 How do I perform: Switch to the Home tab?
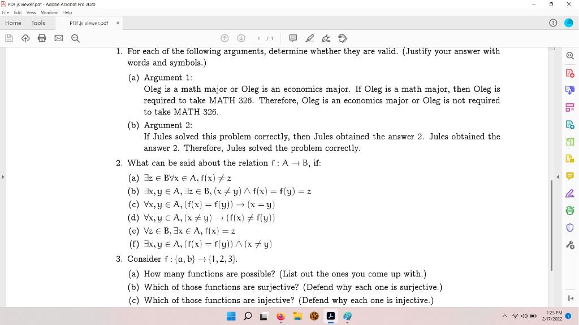click(13, 23)
